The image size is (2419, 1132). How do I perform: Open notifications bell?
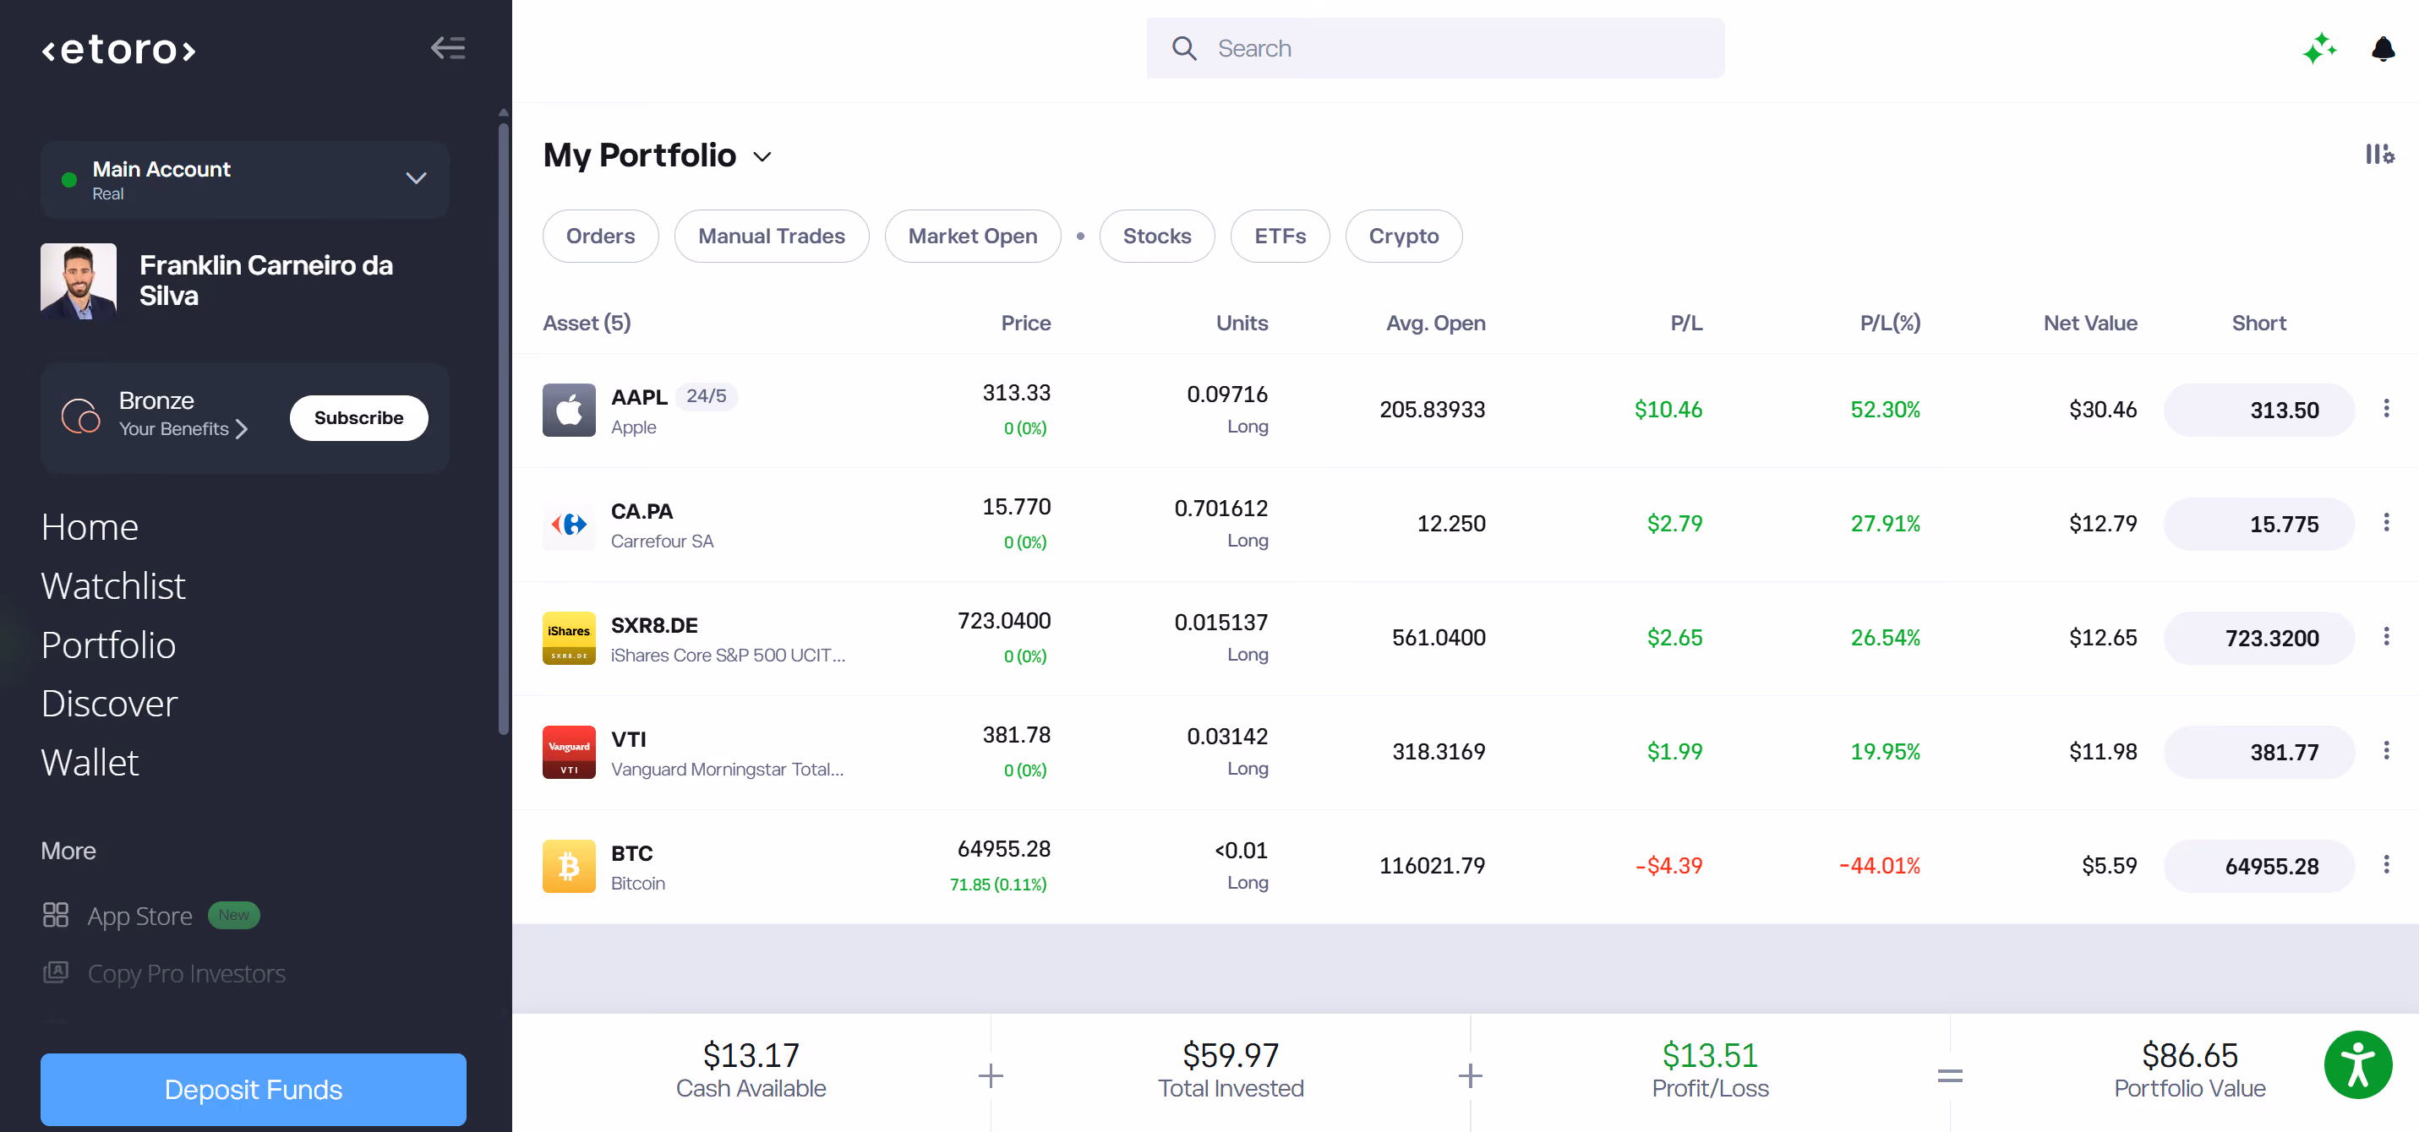(2383, 49)
